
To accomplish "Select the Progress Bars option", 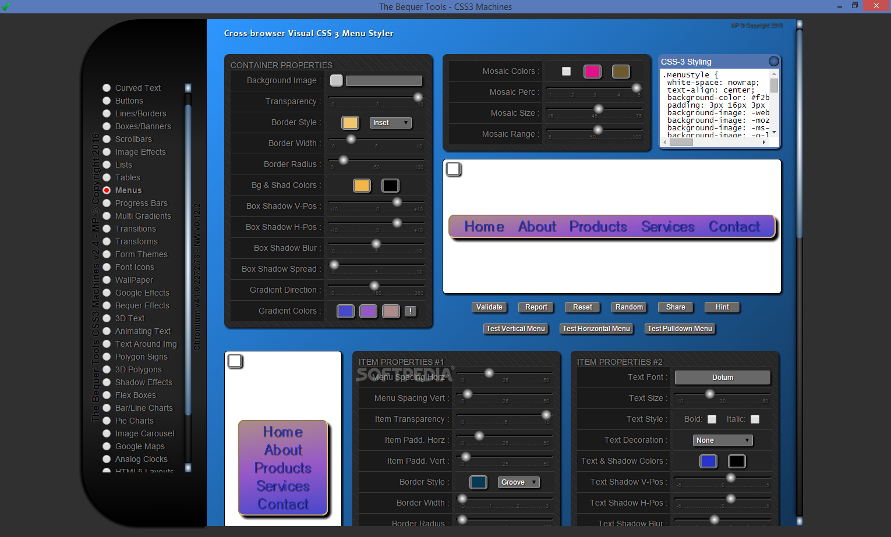I will (x=107, y=203).
